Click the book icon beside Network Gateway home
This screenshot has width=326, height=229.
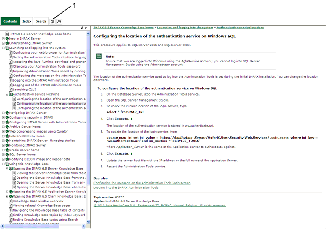coord(7,136)
